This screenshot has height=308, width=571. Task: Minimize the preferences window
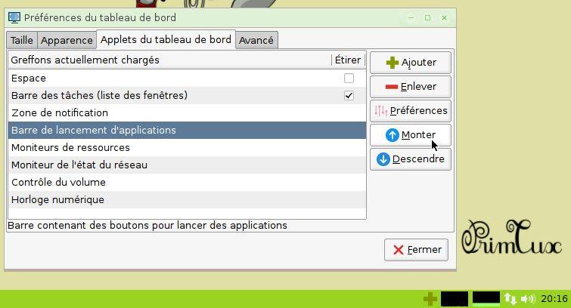coord(411,17)
